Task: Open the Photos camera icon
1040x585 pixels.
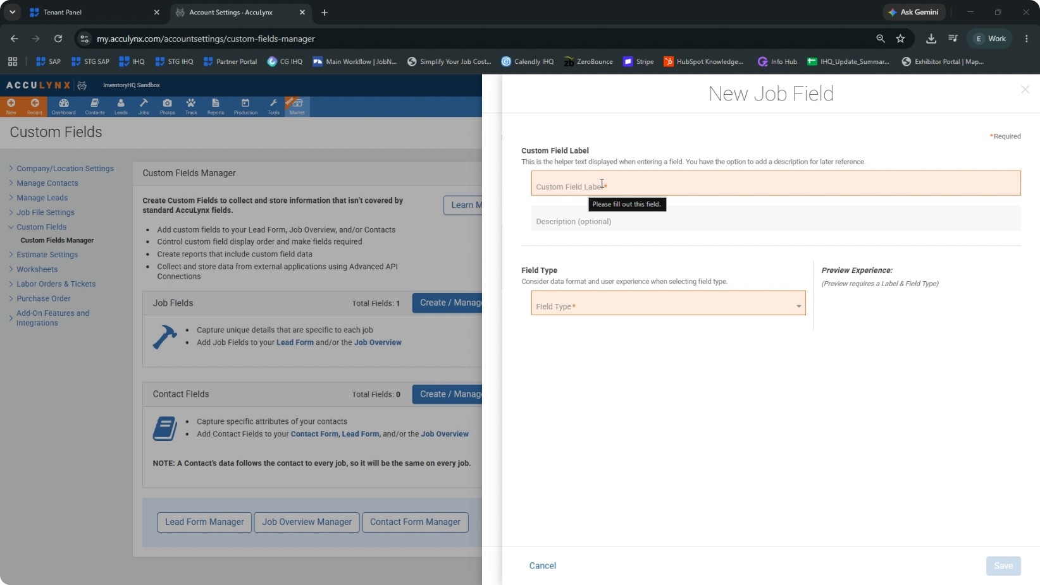Action: coord(167,106)
